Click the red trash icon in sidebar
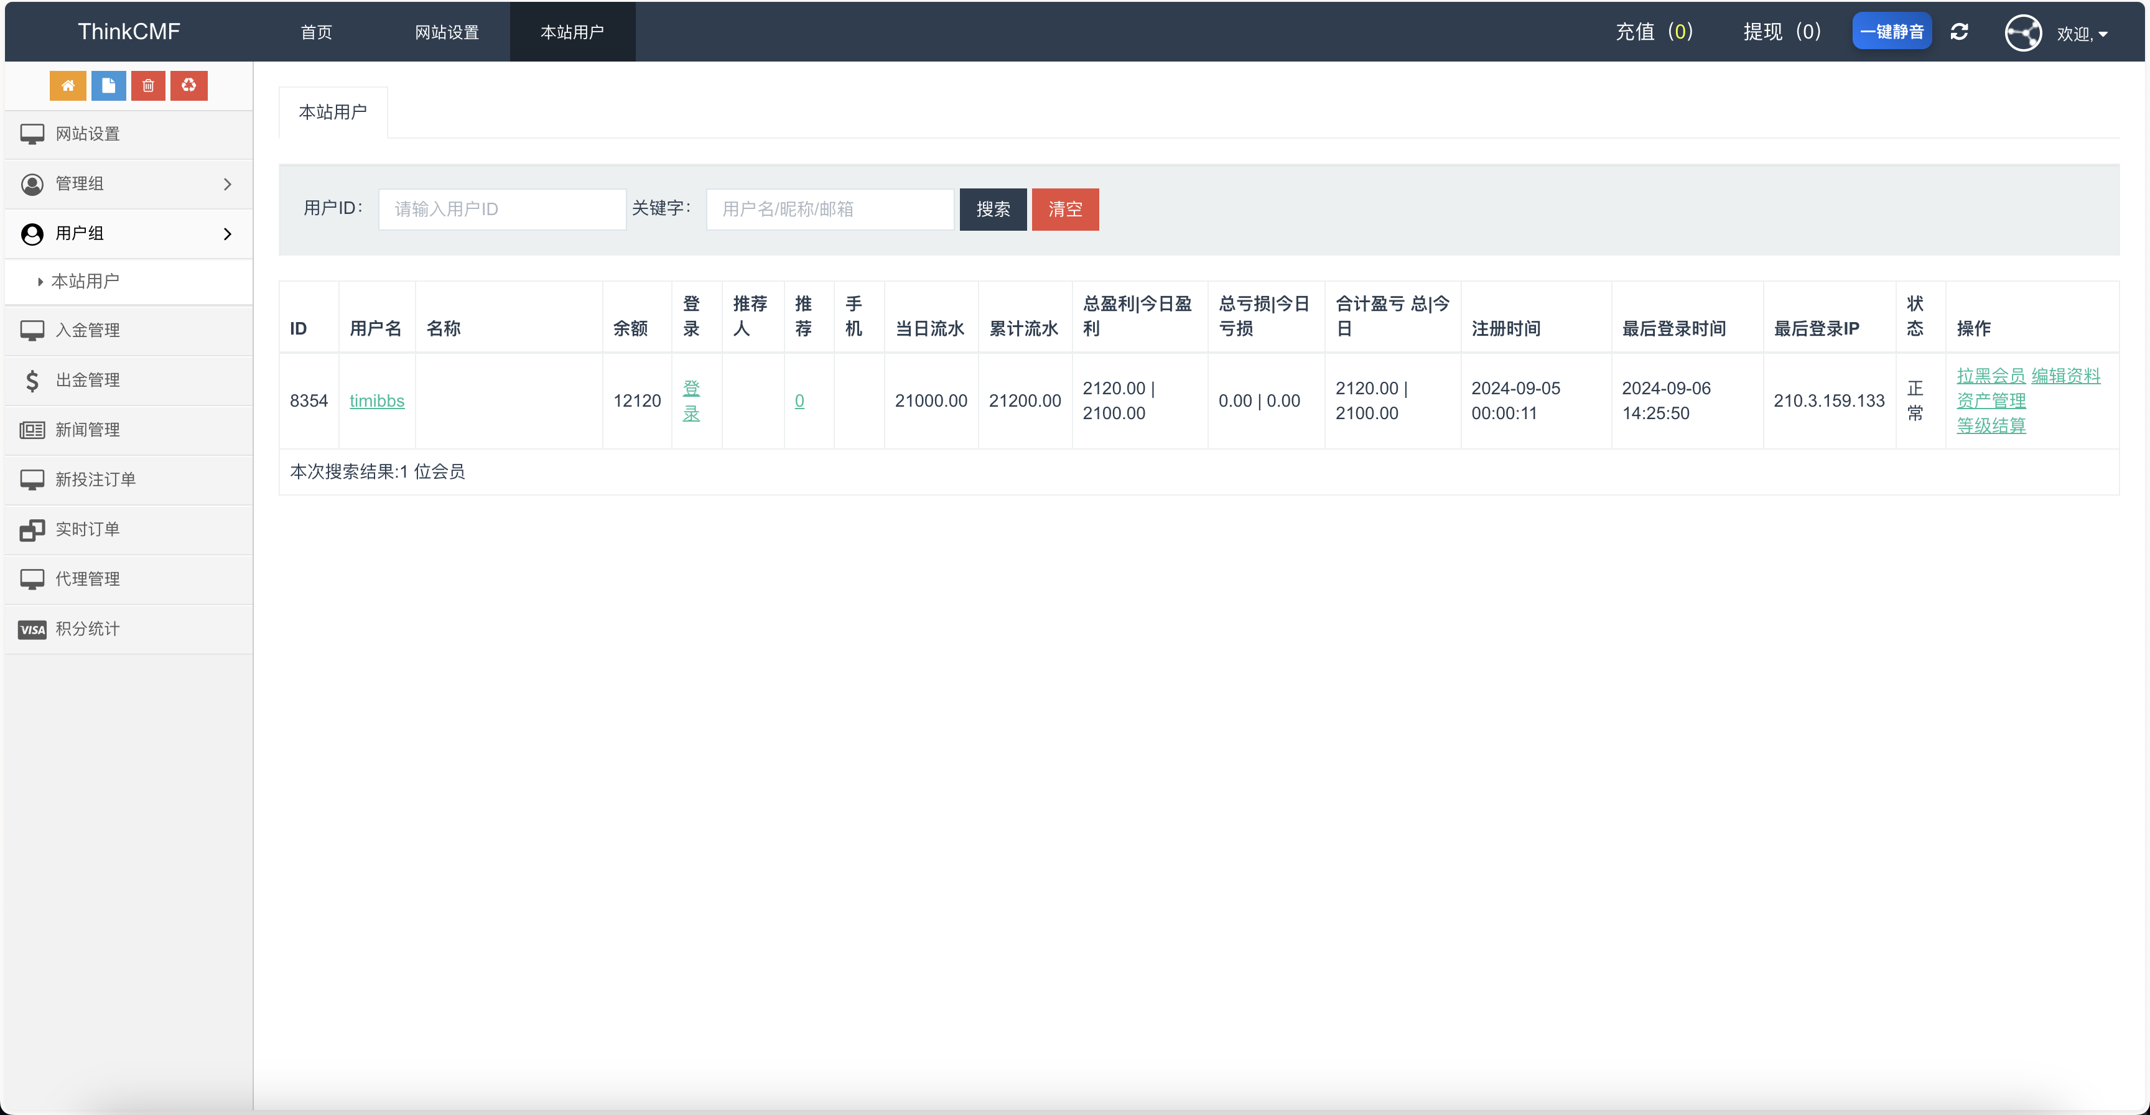 147,85
